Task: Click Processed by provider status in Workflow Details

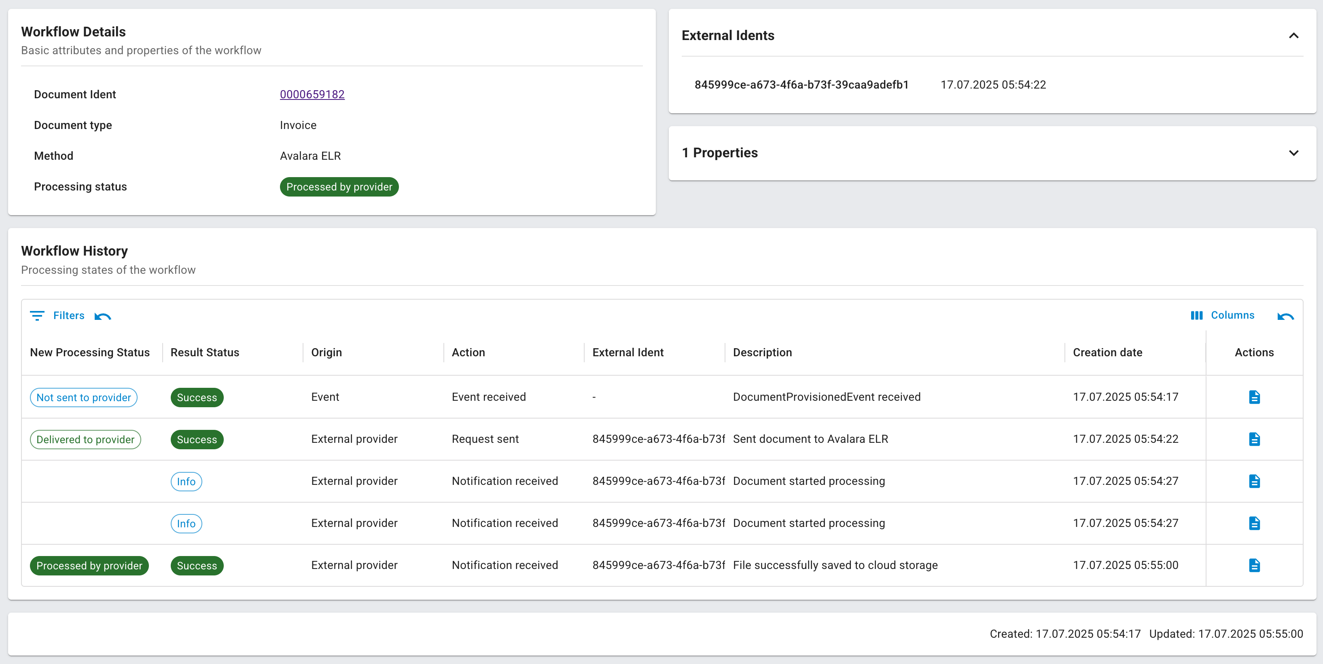Action: click(339, 187)
